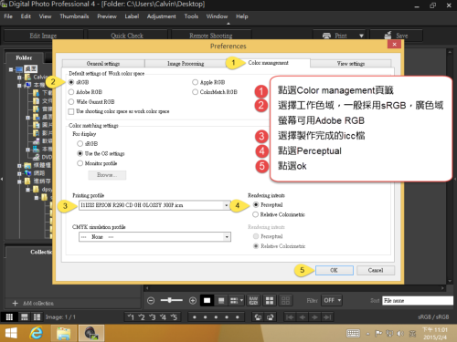Apply check mark 1 to image
The height and width of the screenshot is (342, 457).
(x=131, y=317)
